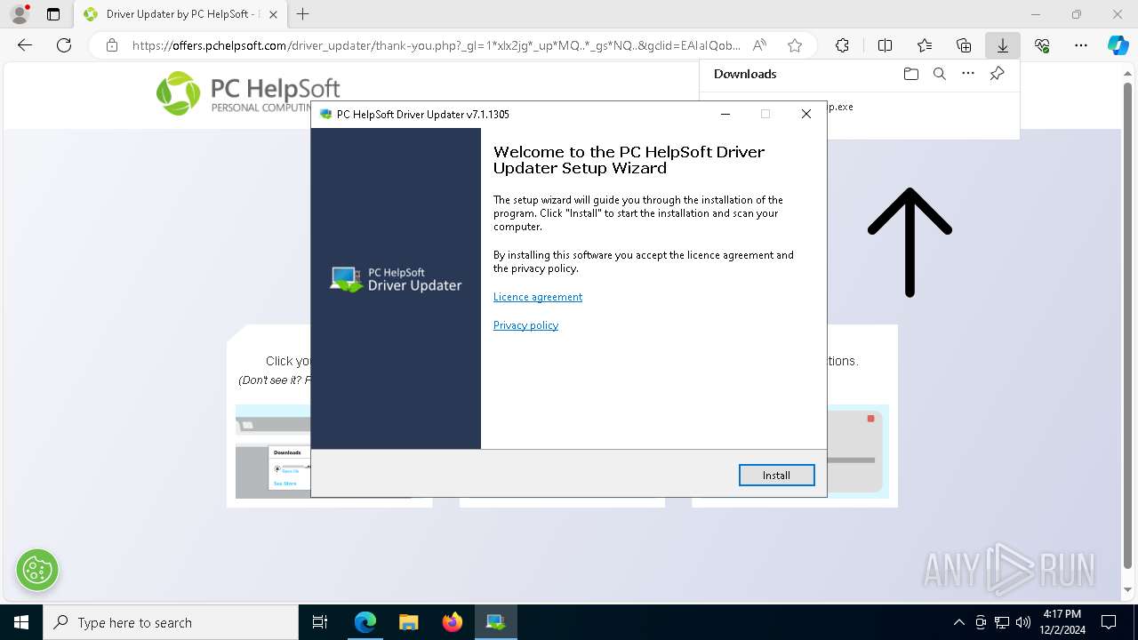Screen dimensions: 1138x640
Task: Open Edge Collections icon
Action: [964, 45]
